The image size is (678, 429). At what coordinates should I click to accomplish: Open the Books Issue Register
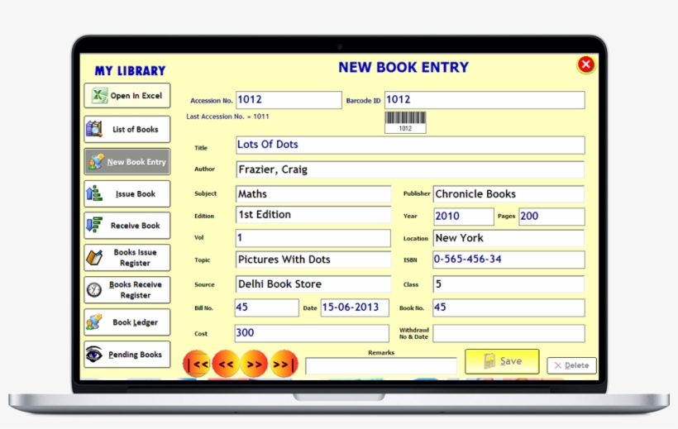pos(127,258)
